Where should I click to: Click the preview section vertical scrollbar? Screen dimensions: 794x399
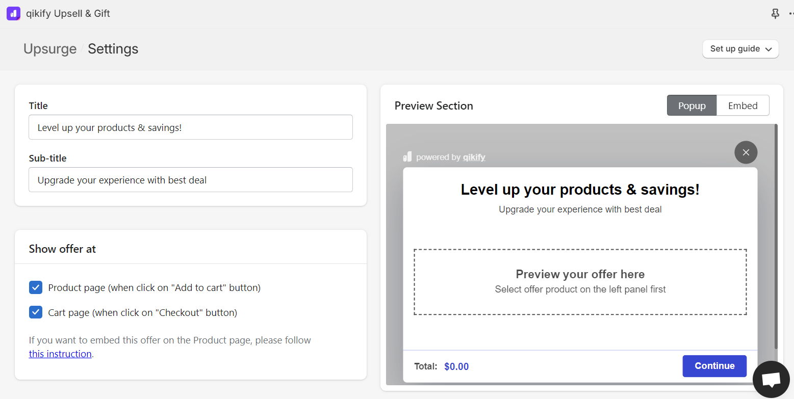776,237
